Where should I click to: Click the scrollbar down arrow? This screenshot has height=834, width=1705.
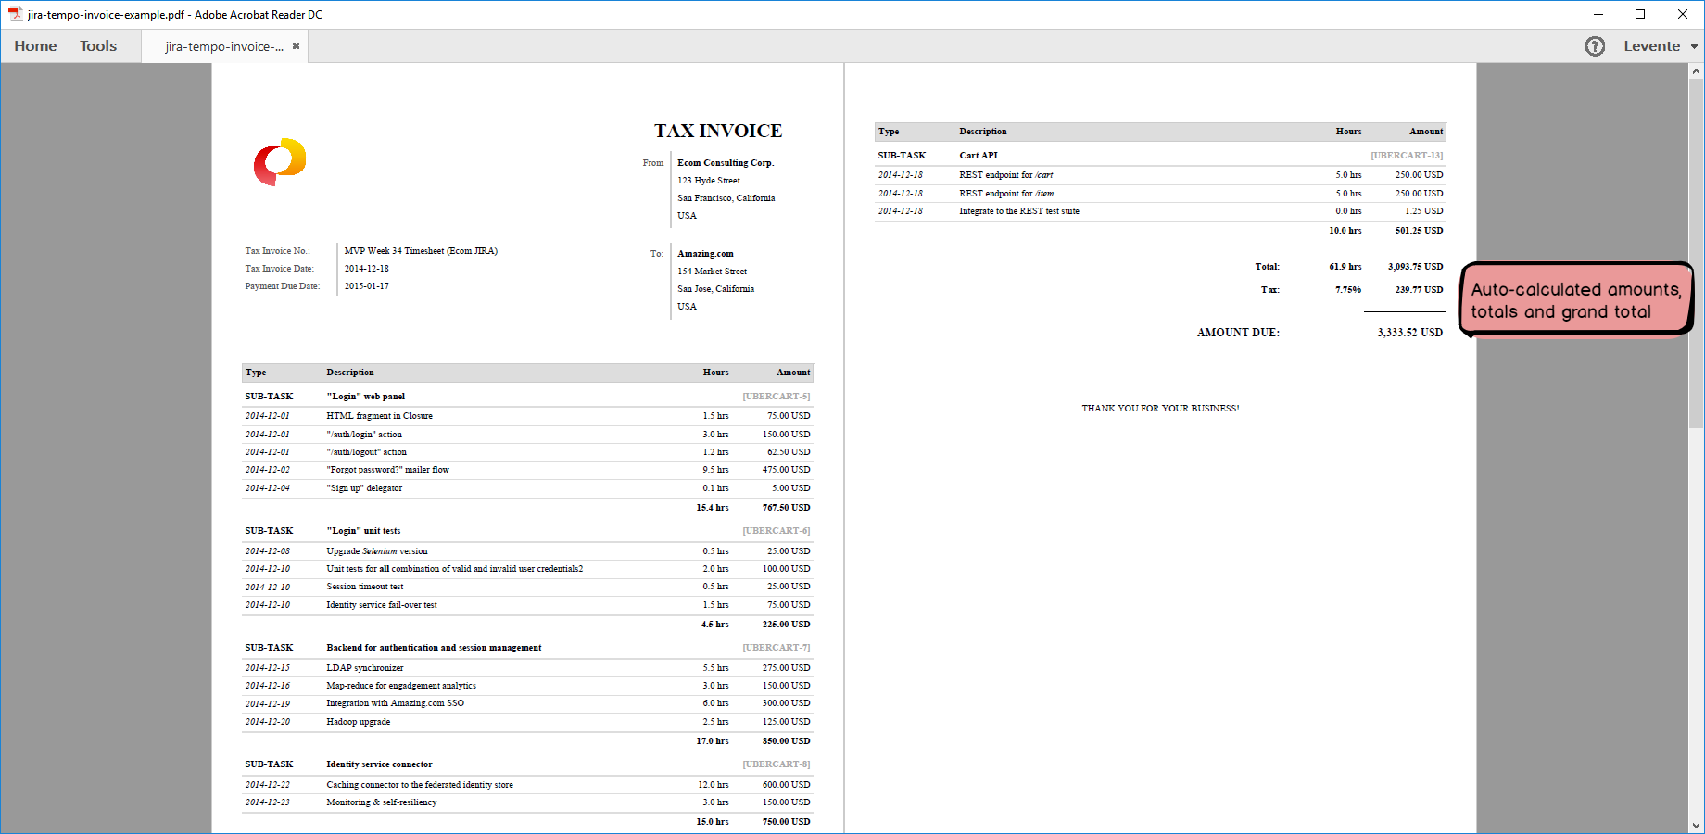click(x=1697, y=823)
